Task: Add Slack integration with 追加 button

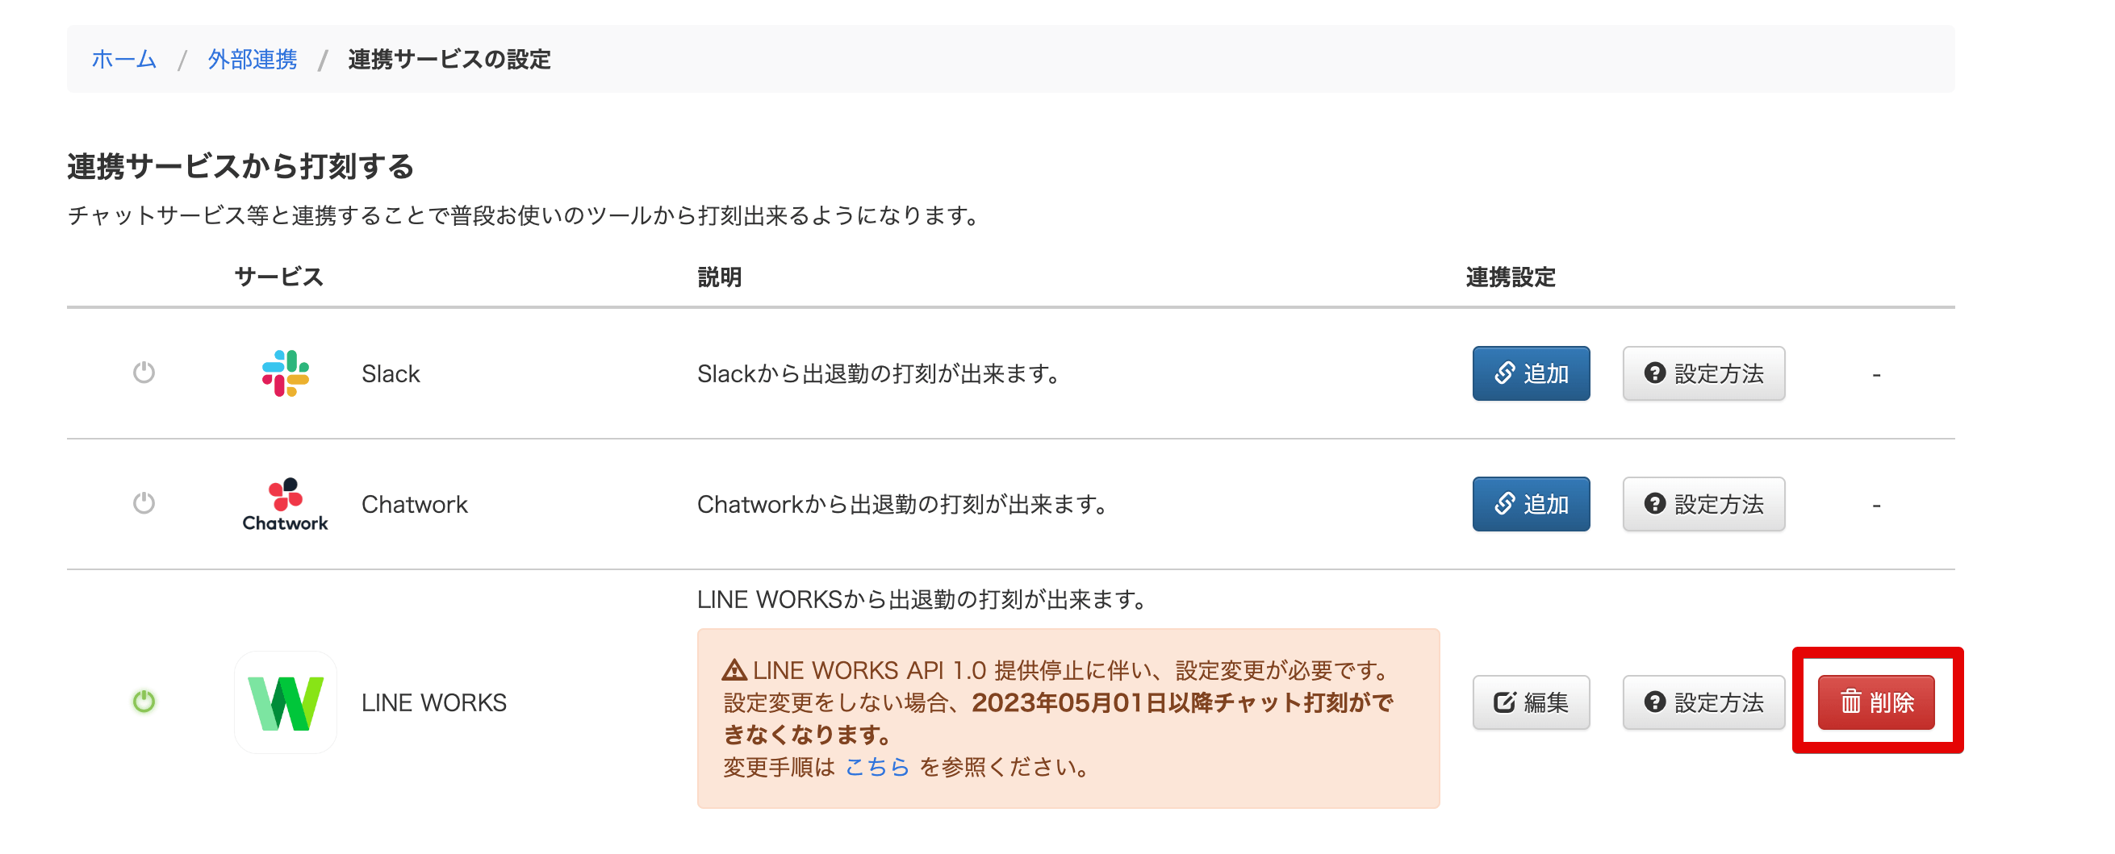Action: pos(1531,373)
